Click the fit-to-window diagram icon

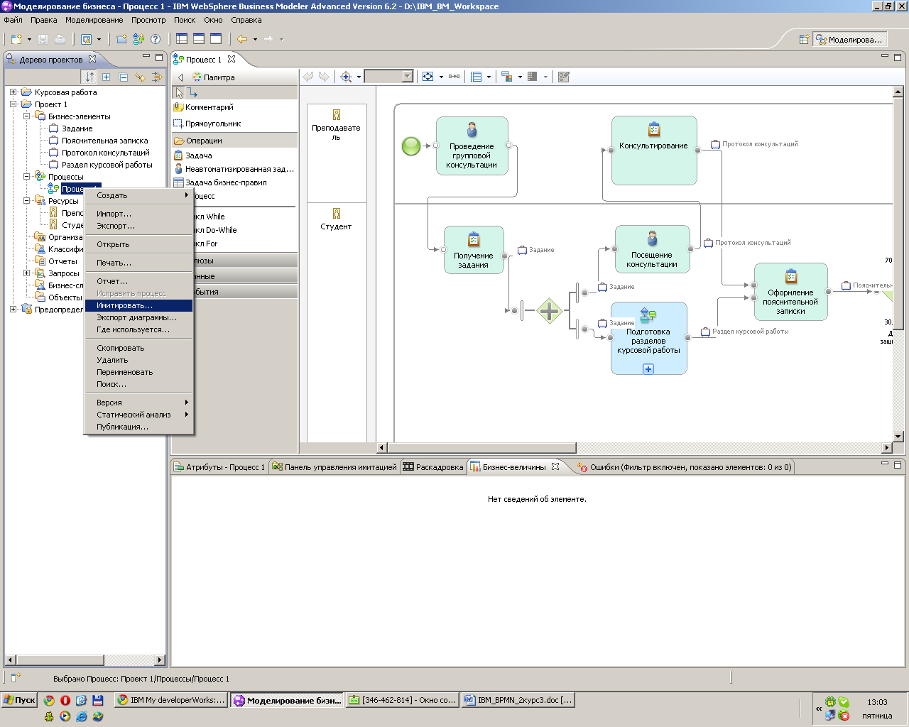pyautogui.click(x=428, y=77)
